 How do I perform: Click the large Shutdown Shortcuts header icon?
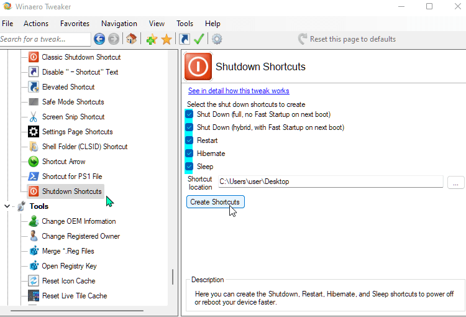click(x=198, y=67)
